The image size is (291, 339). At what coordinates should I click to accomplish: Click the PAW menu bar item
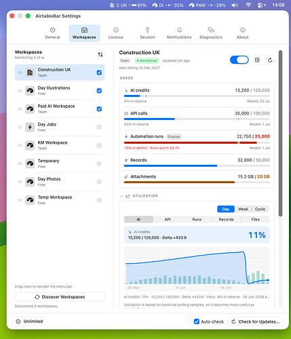[x=207, y=5]
